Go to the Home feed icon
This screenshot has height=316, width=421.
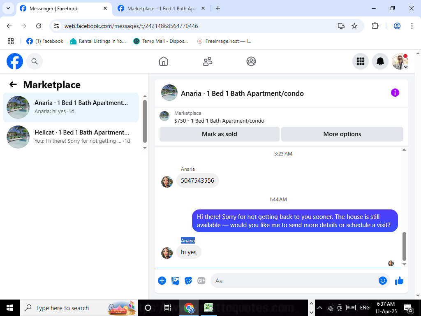(164, 61)
